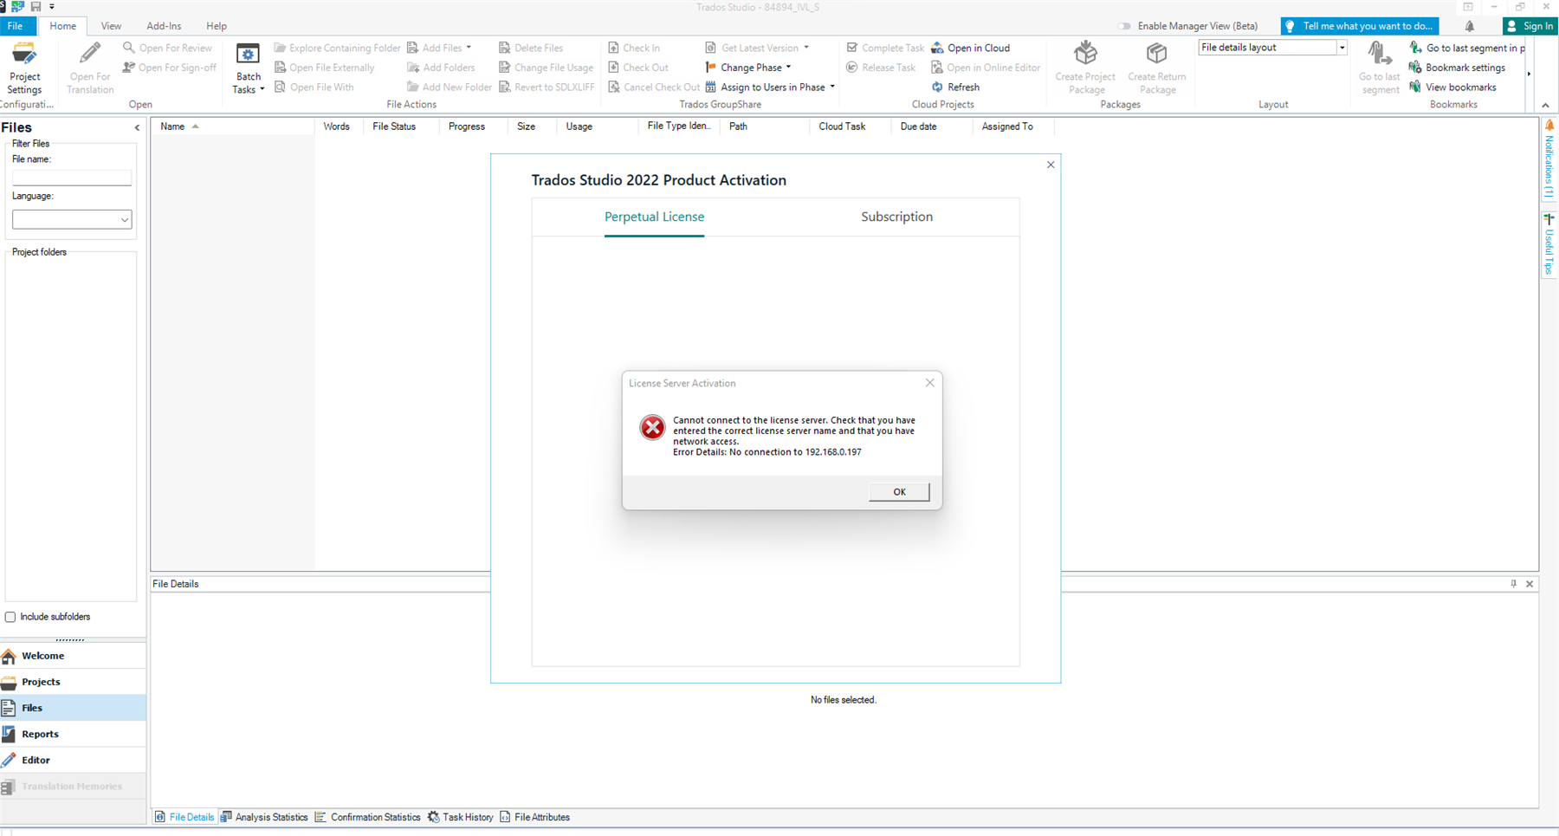Open the Editor view from sidebar
This screenshot has width=1559, height=836.
coord(36,760)
